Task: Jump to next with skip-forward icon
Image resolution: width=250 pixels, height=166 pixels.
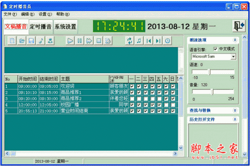Action: pyautogui.click(x=158, y=41)
